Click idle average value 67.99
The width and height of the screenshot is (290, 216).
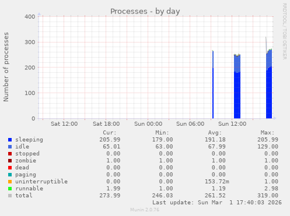click(217, 147)
